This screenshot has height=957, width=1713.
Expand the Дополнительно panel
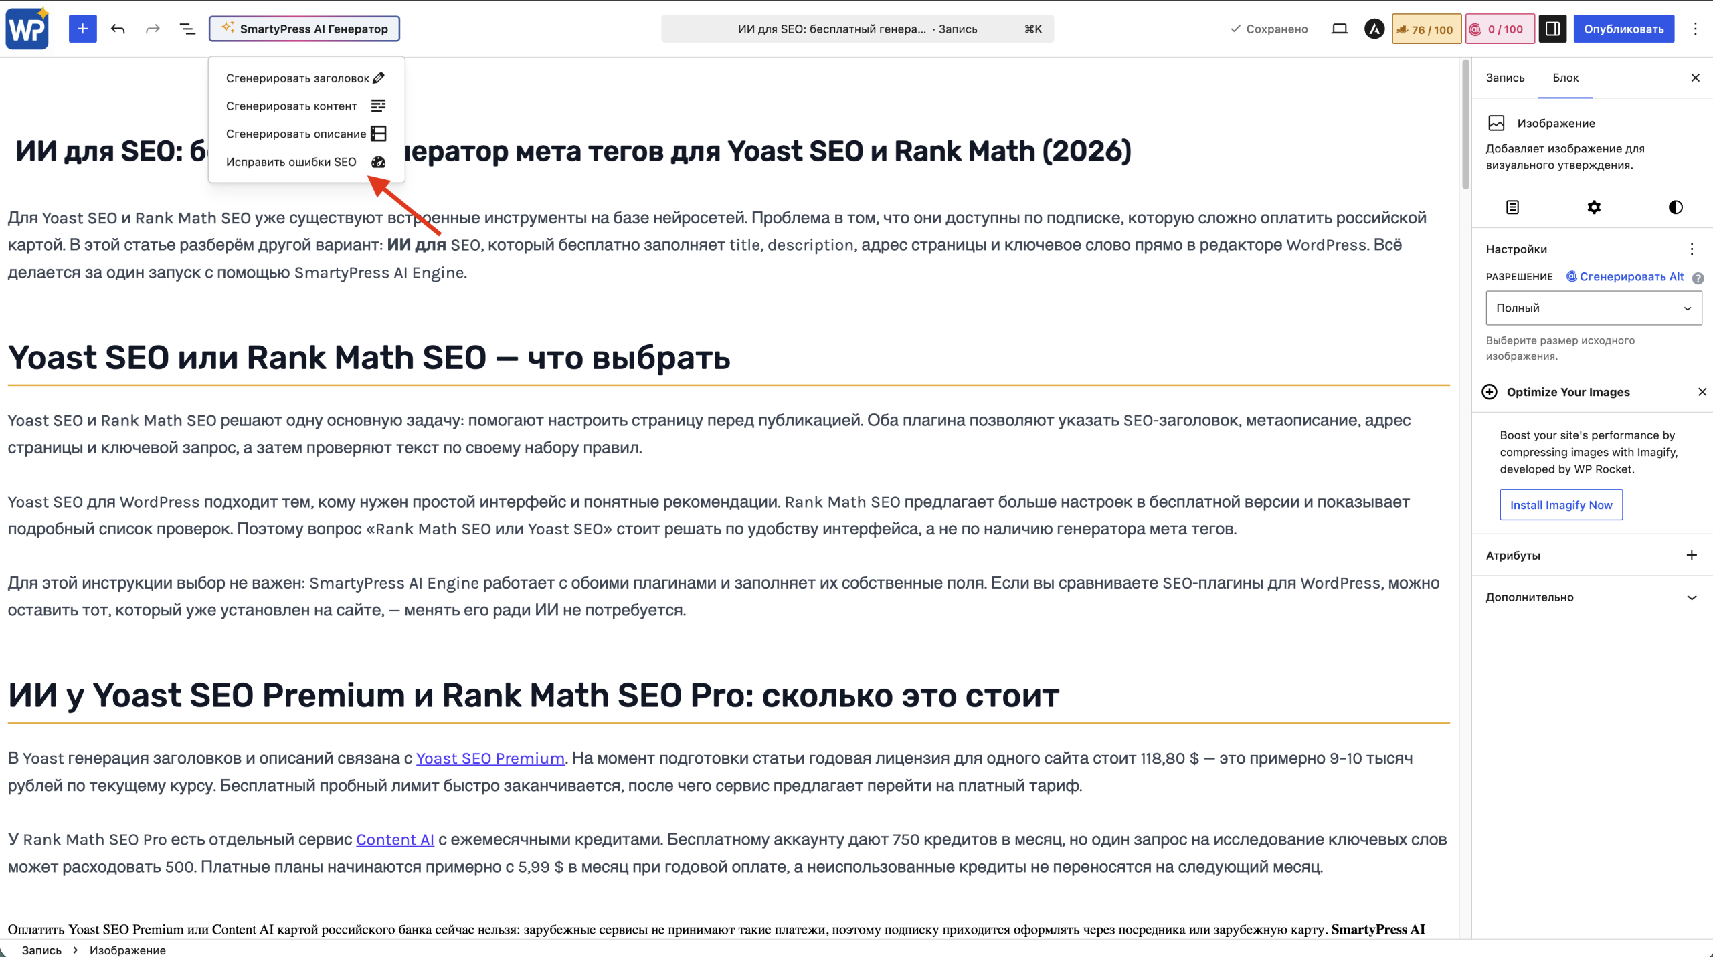(x=1592, y=597)
